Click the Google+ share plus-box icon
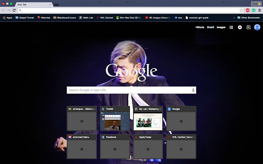Image resolution: width=263 pixels, height=164 pixels. pyautogui.click(x=249, y=27)
